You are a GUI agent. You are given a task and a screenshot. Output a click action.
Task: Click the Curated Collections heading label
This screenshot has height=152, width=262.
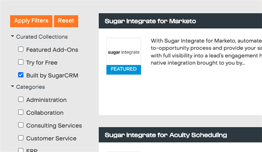pyautogui.click(x=42, y=37)
